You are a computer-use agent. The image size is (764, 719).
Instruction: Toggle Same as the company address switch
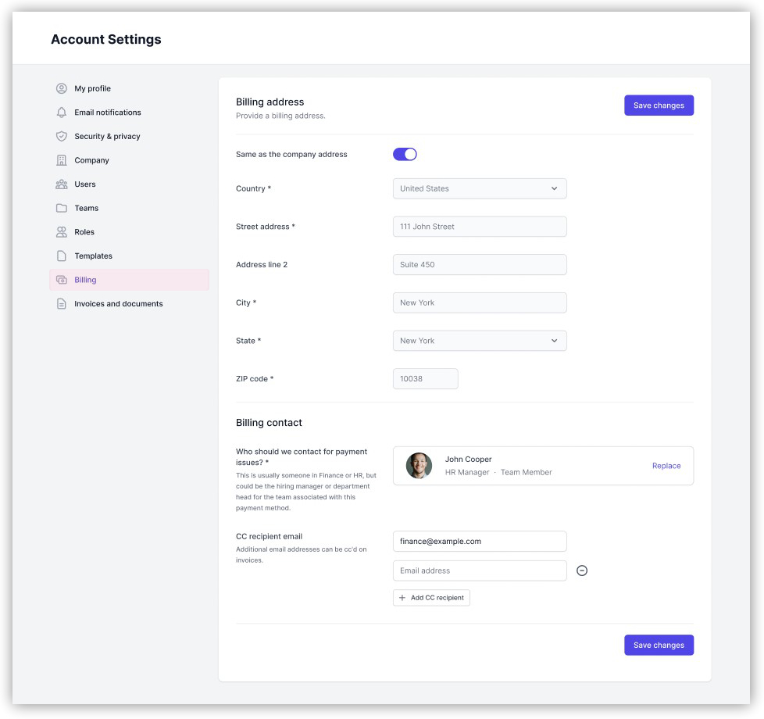[405, 154]
